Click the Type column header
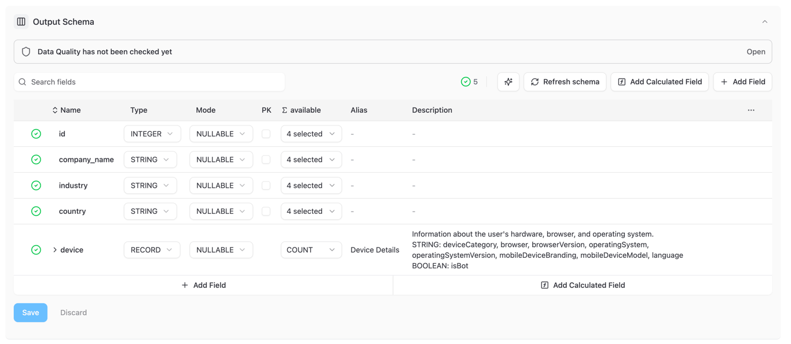The image size is (791, 344). 139,110
